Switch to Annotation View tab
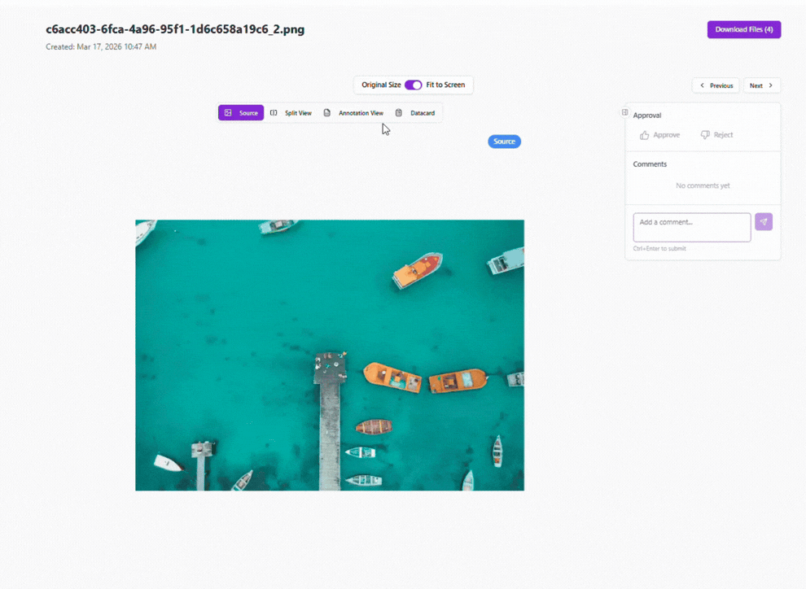The height and width of the screenshot is (589, 806). coord(353,113)
